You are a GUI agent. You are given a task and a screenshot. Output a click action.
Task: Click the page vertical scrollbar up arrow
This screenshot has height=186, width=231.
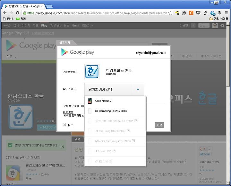(228, 24)
